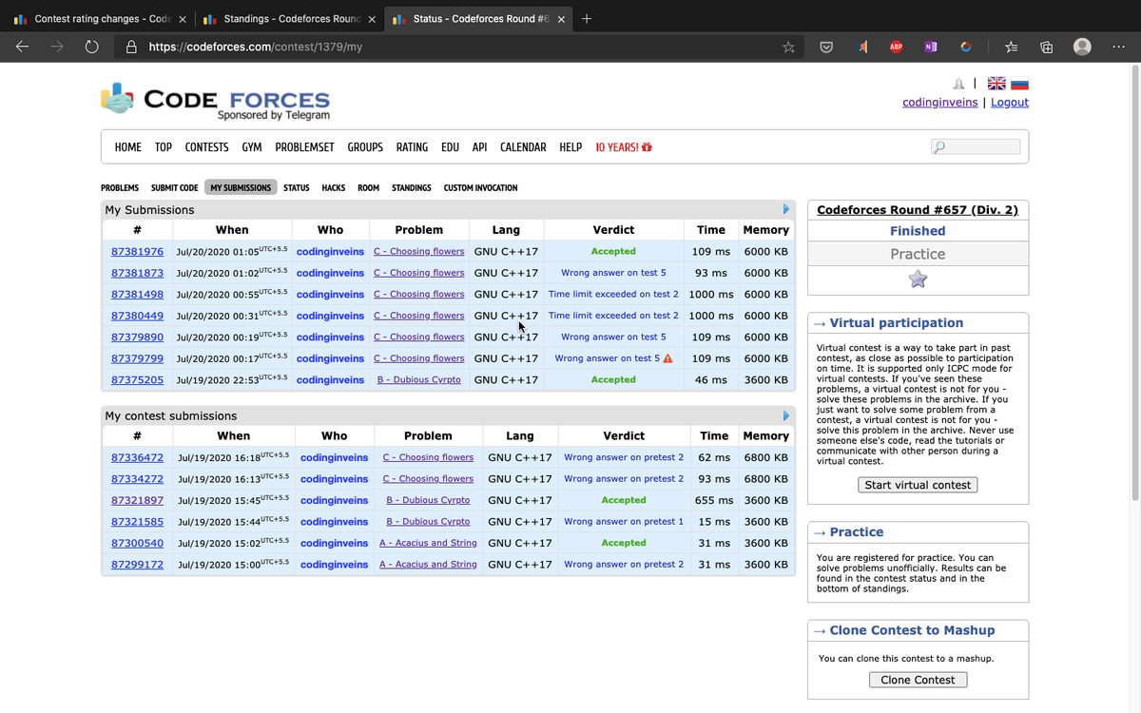This screenshot has width=1141, height=713.
Task: Go to the HACKS contest tab
Action: (334, 188)
